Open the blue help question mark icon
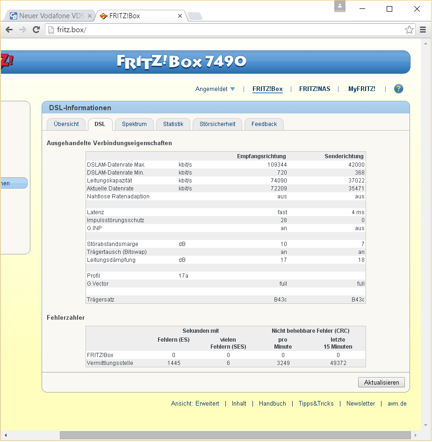Image resolution: width=432 pixels, height=442 pixels. click(x=398, y=89)
